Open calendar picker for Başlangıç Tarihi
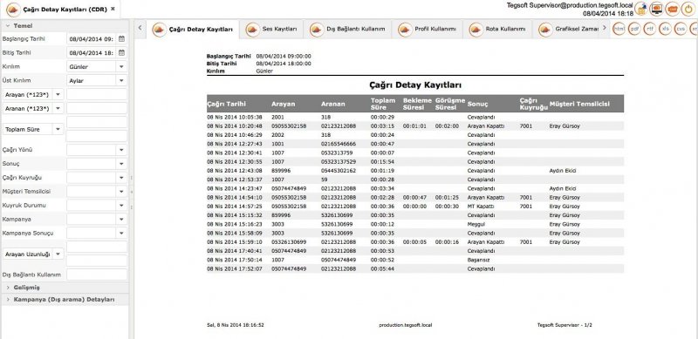This screenshot has height=339, width=698. point(121,38)
